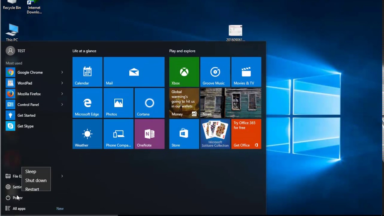Open Settings gear in Start menu

[8, 187]
